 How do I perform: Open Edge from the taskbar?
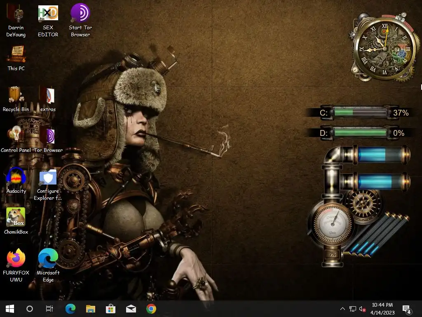[x=70, y=309]
